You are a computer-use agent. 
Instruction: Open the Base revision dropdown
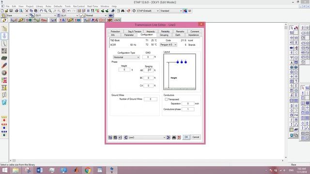(x=17, y=15)
